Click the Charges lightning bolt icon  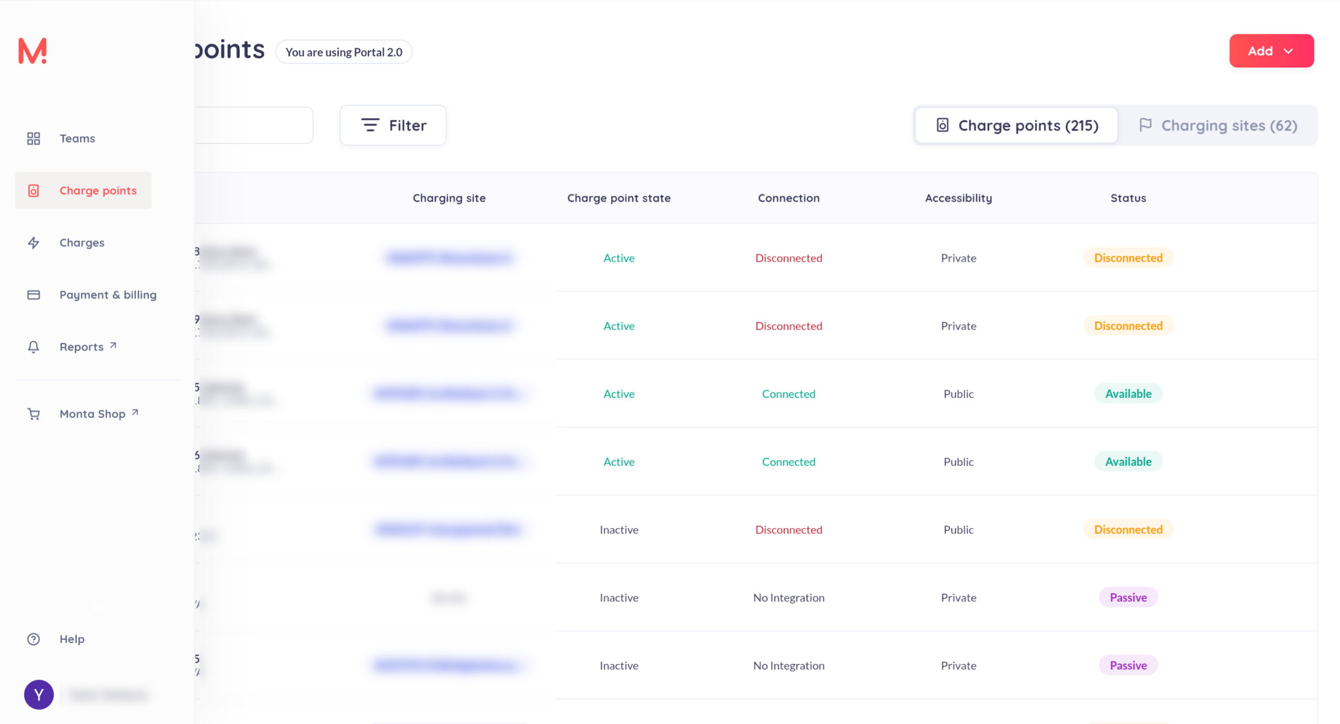point(33,243)
